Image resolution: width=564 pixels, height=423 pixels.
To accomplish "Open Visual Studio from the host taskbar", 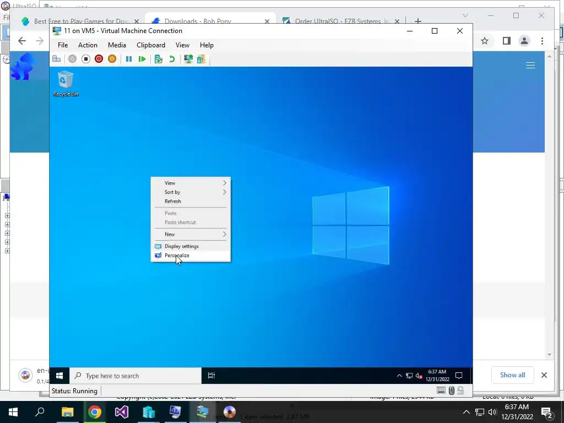I will click(122, 412).
